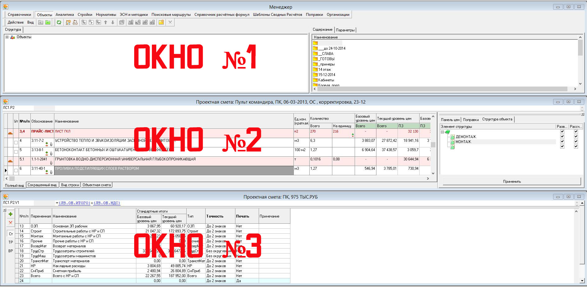Collapse root node in Структура объекта tree
587x287 pixels.
(442, 132)
